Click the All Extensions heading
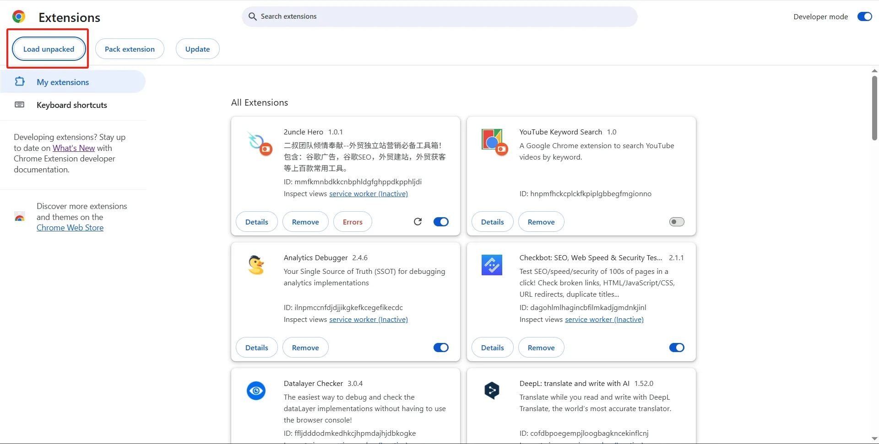Screen dimensions: 879x444 tap(260, 103)
